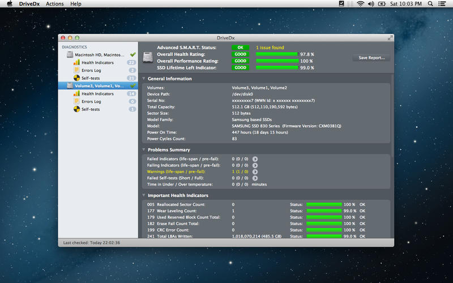Click the '/dev/disk0' device path value
Screen dimensions: 453x283
click(242, 94)
